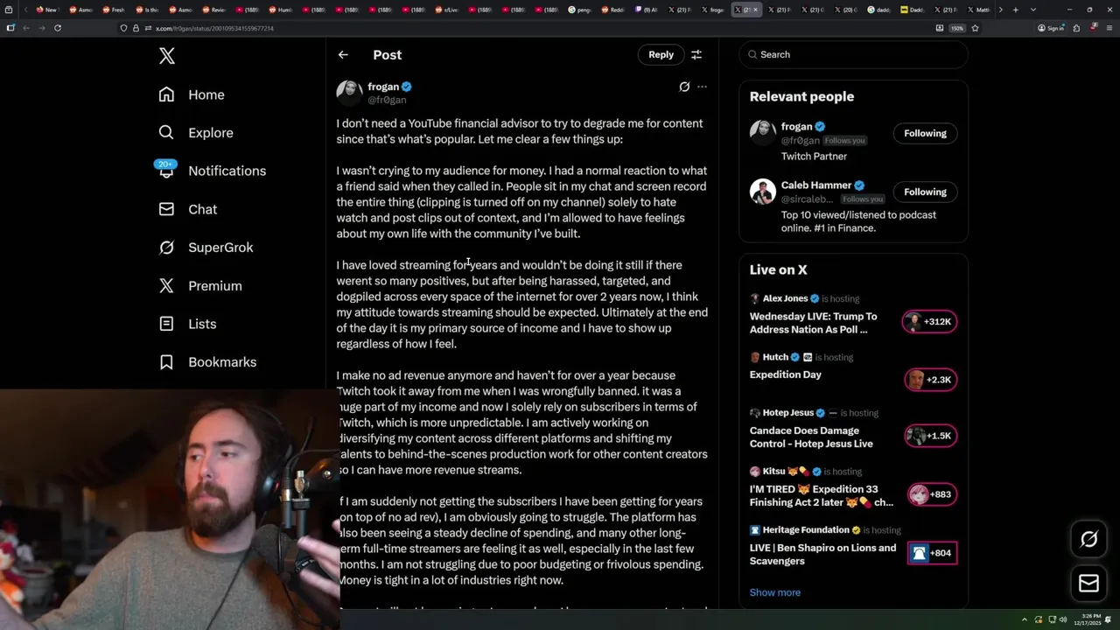Toggle Following button for frogan
The width and height of the screenshot is (1120, 630).
click(x=925, y=133)
